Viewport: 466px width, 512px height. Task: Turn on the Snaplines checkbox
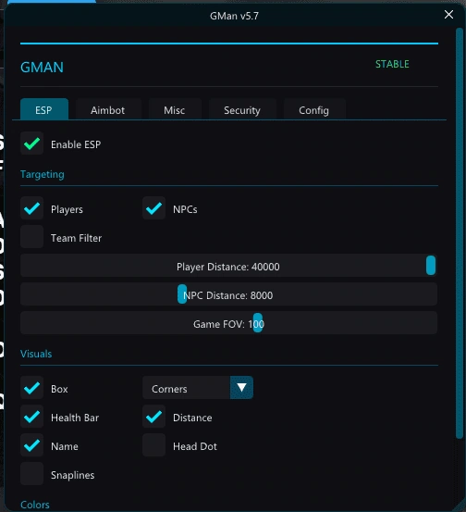pos(32,474)
